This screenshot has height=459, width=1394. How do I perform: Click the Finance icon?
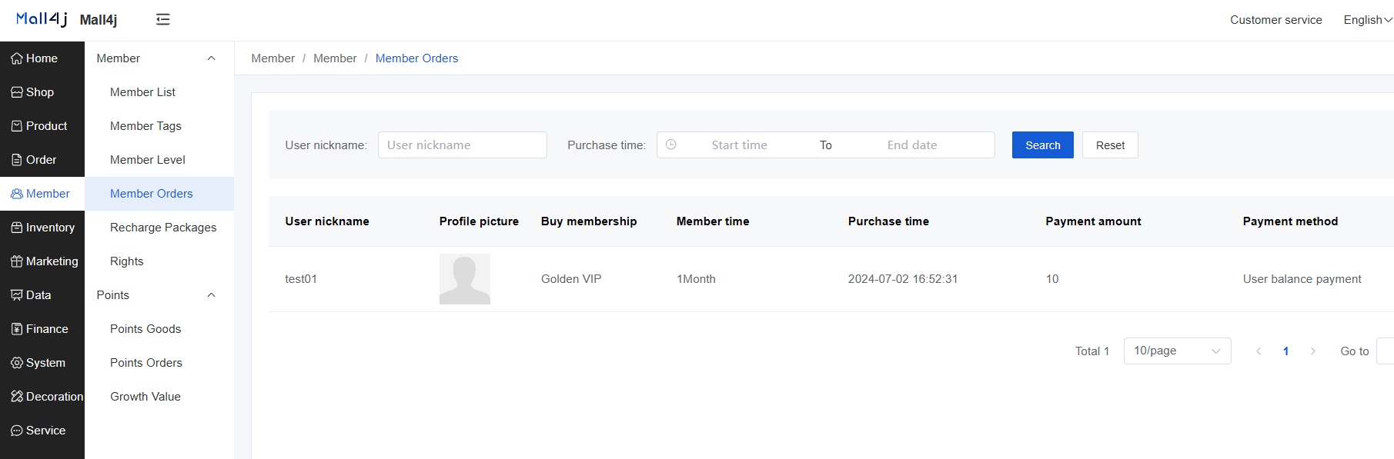pos(17,329)
